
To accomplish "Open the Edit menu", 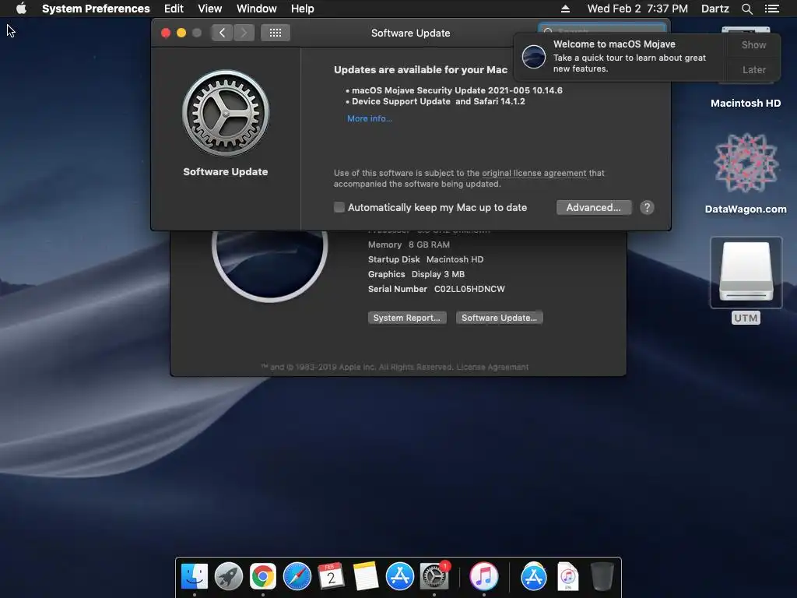I will tap(174, 9).
